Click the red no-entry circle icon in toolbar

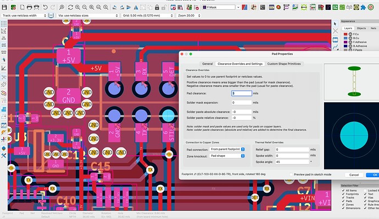tap(371, 8)
